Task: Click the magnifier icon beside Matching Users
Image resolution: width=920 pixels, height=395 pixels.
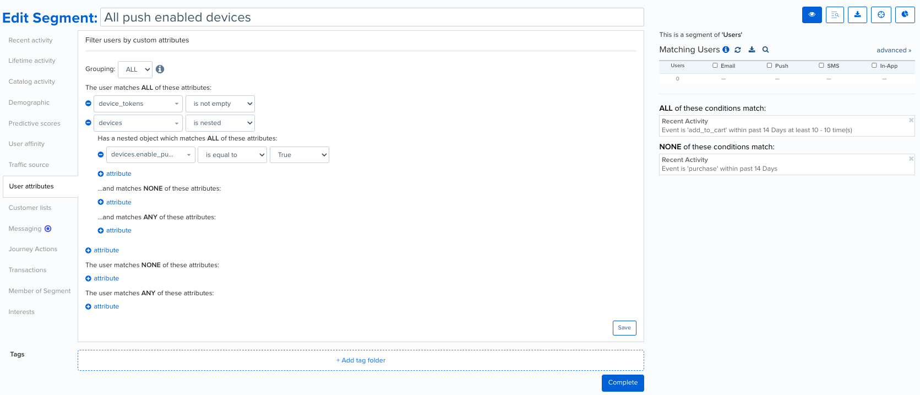Action: click(x=765, y=50)
